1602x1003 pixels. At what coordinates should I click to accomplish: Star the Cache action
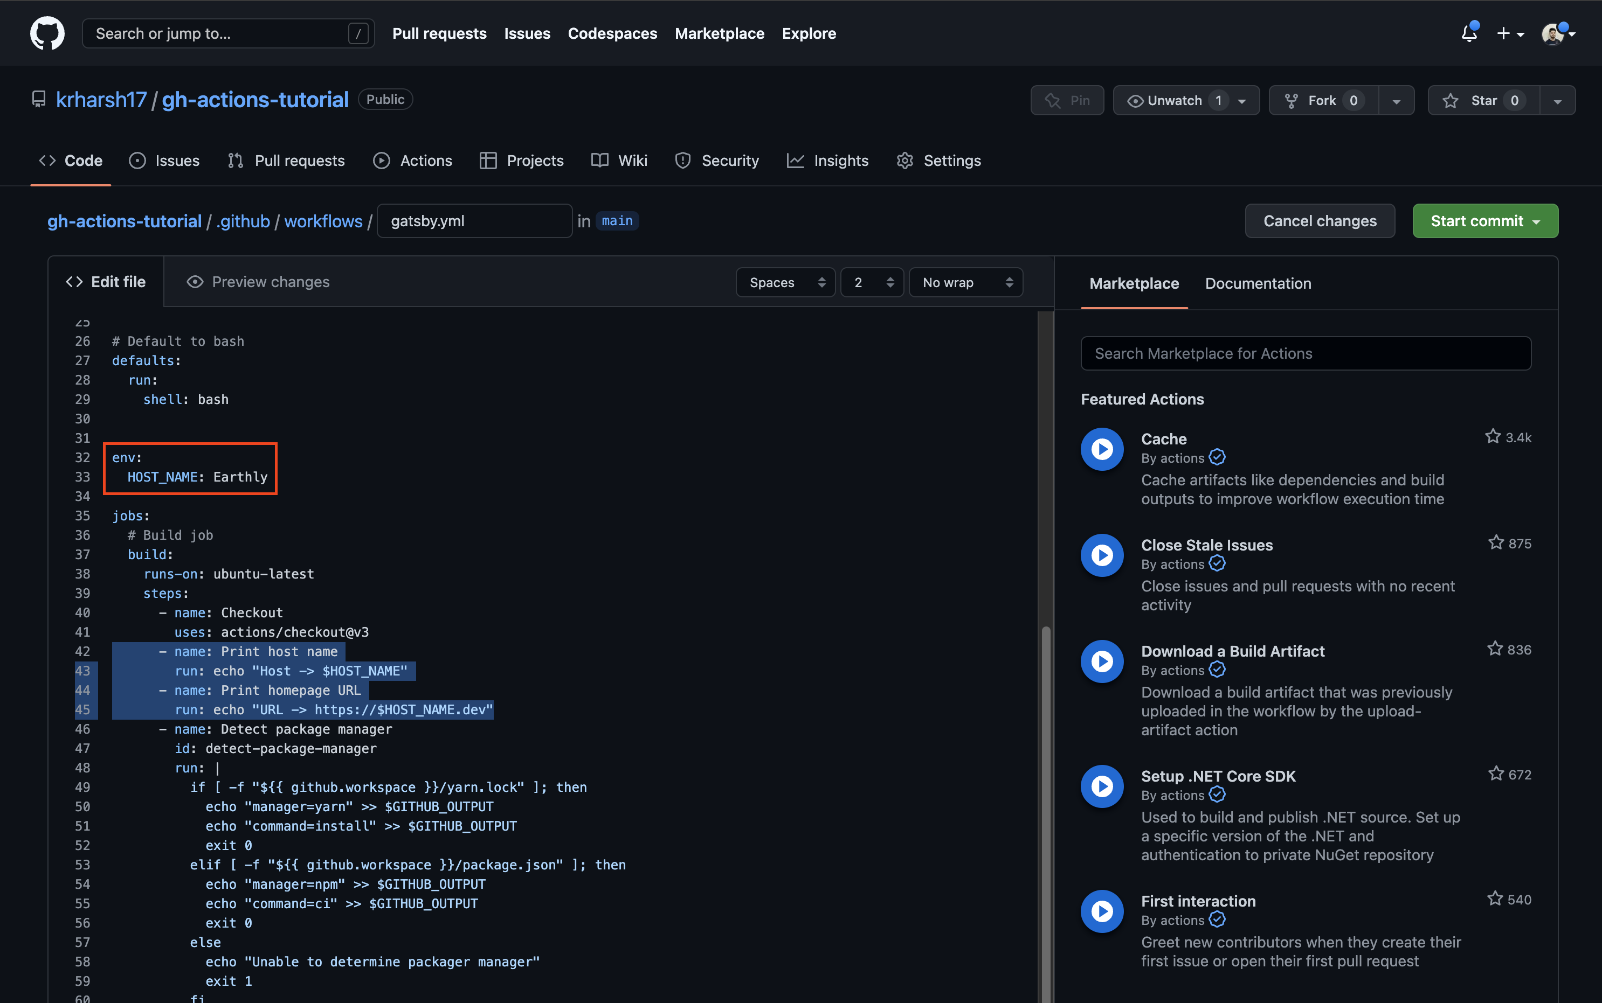pyautogui.click(x=1493, y=436)
